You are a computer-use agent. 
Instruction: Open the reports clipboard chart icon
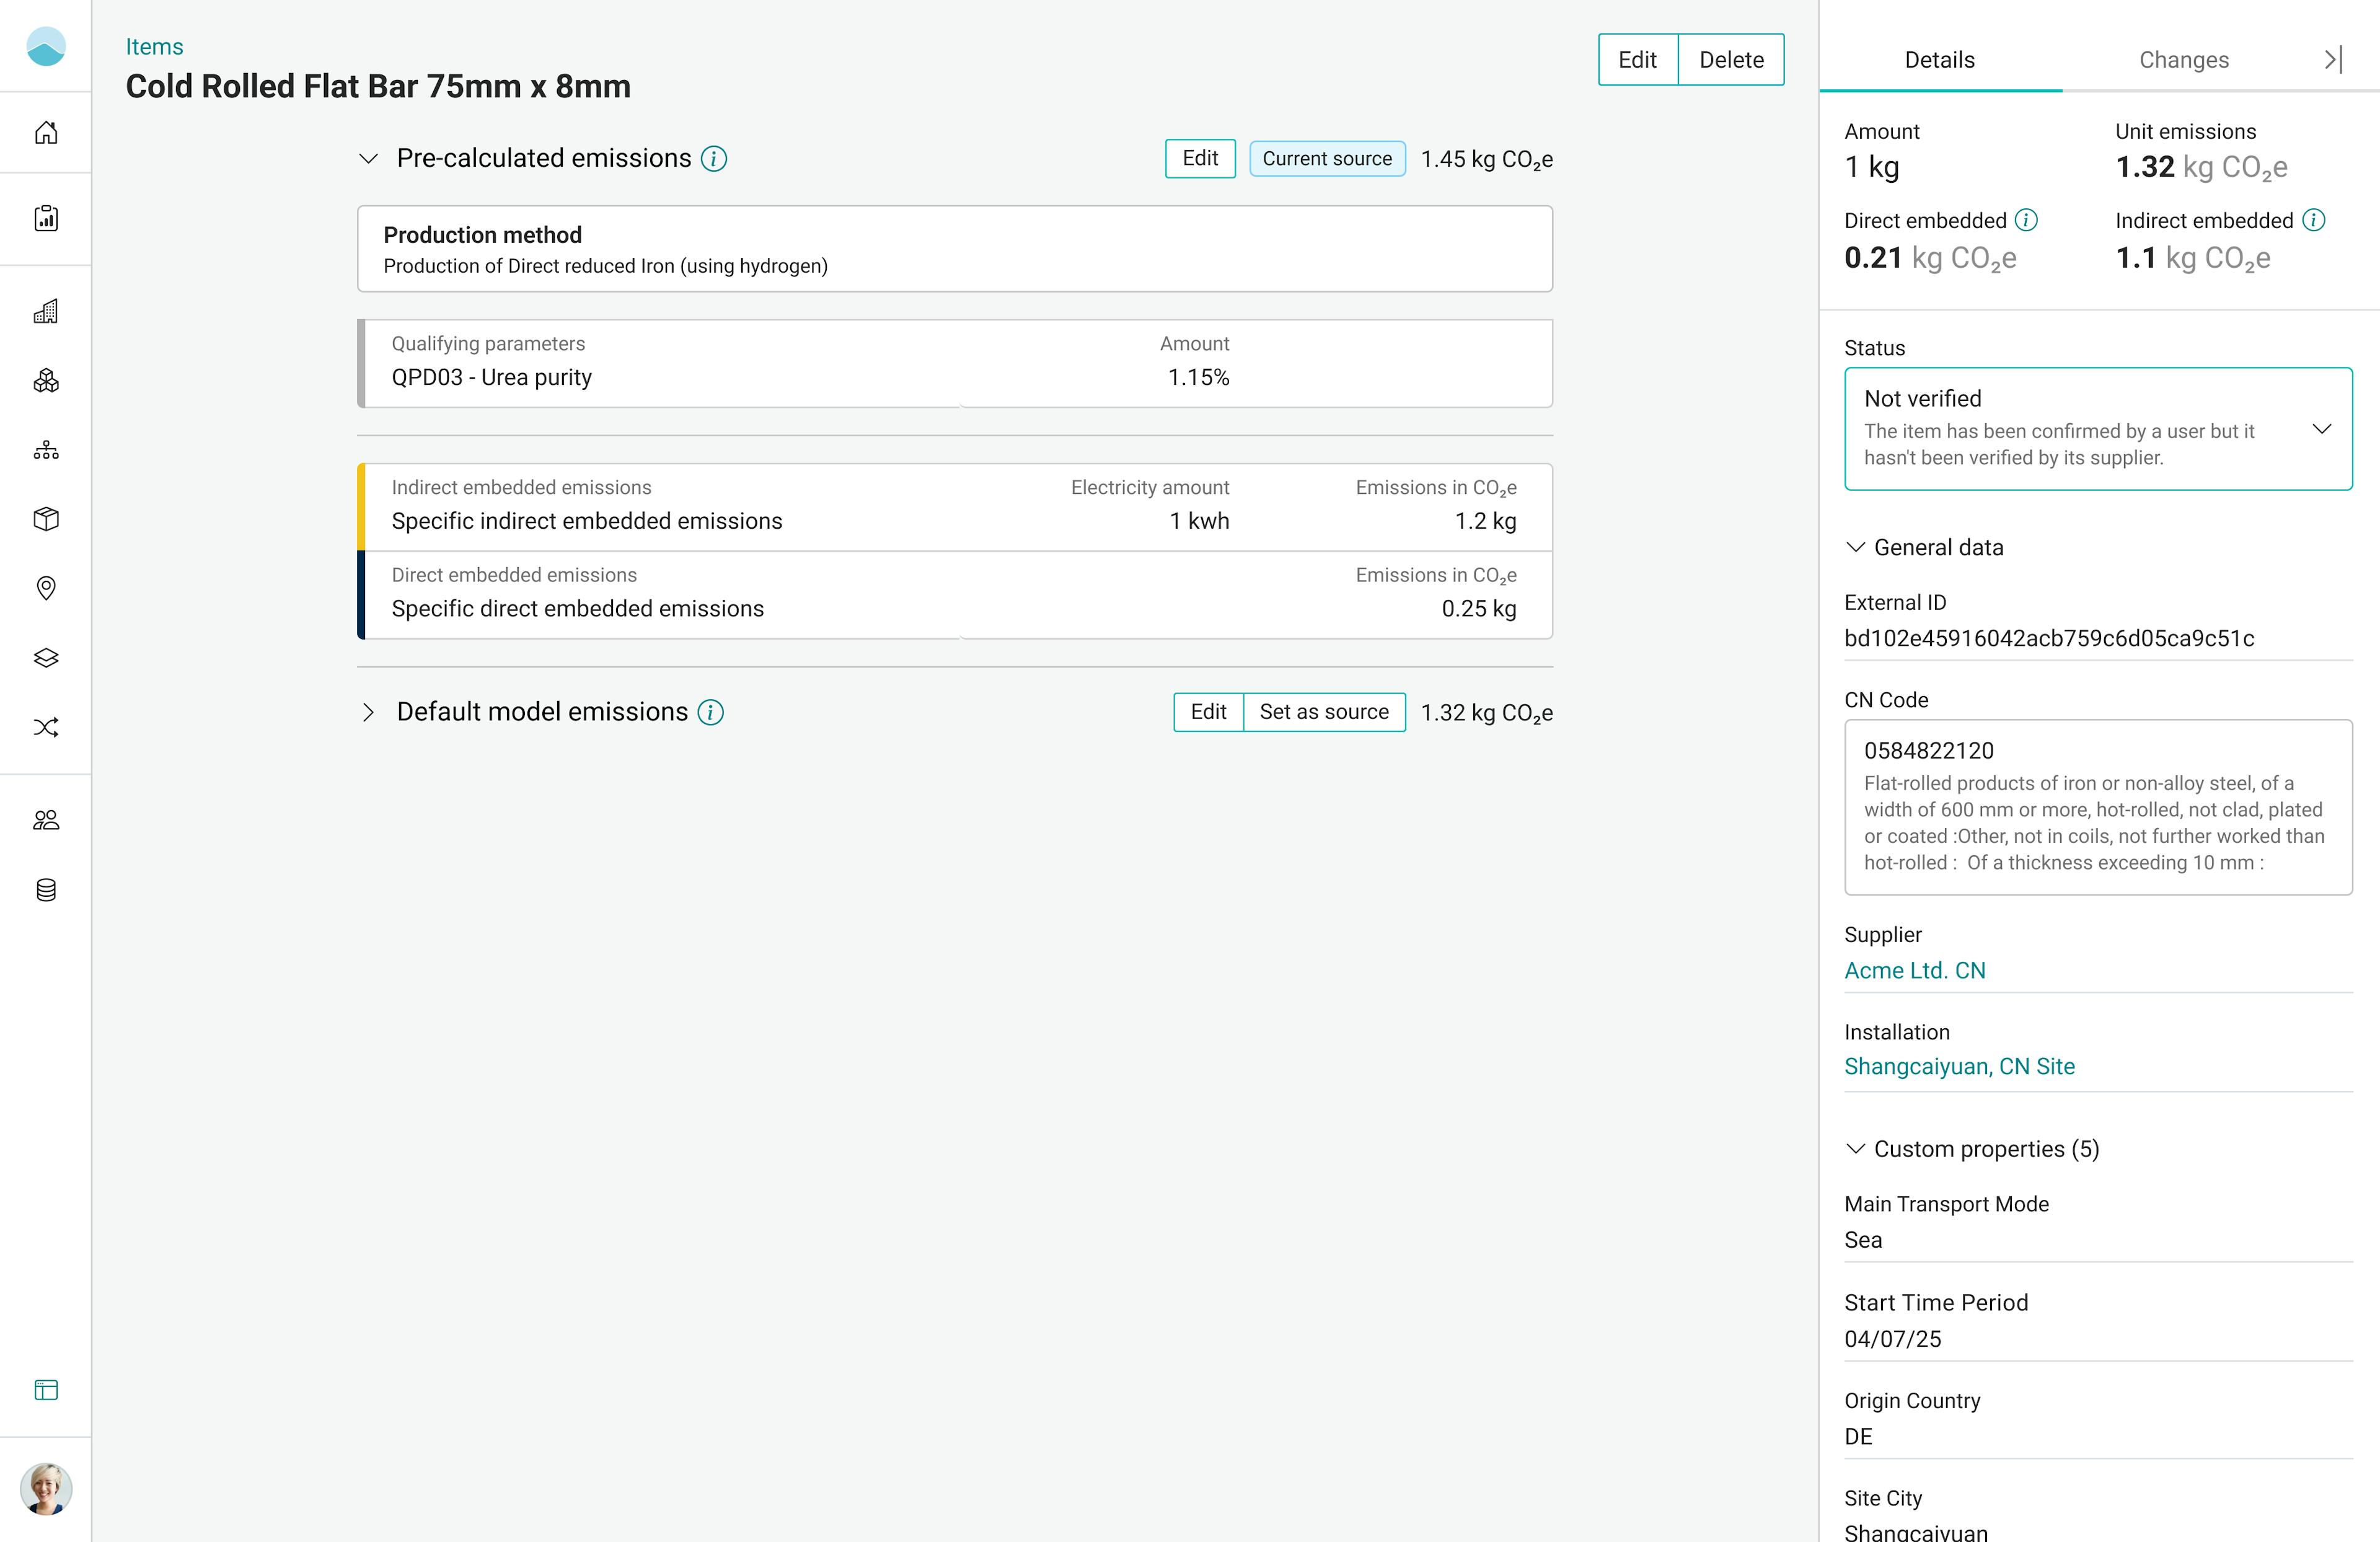46,218
